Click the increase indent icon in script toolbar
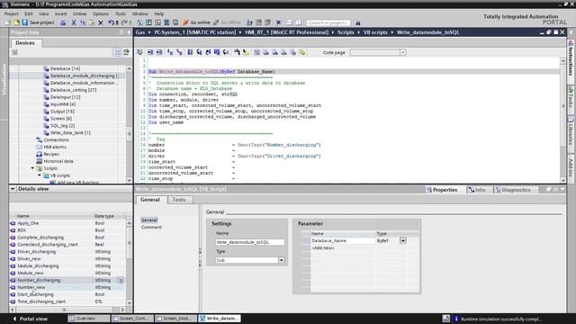 pyautogui.click(x=150, y=52)
